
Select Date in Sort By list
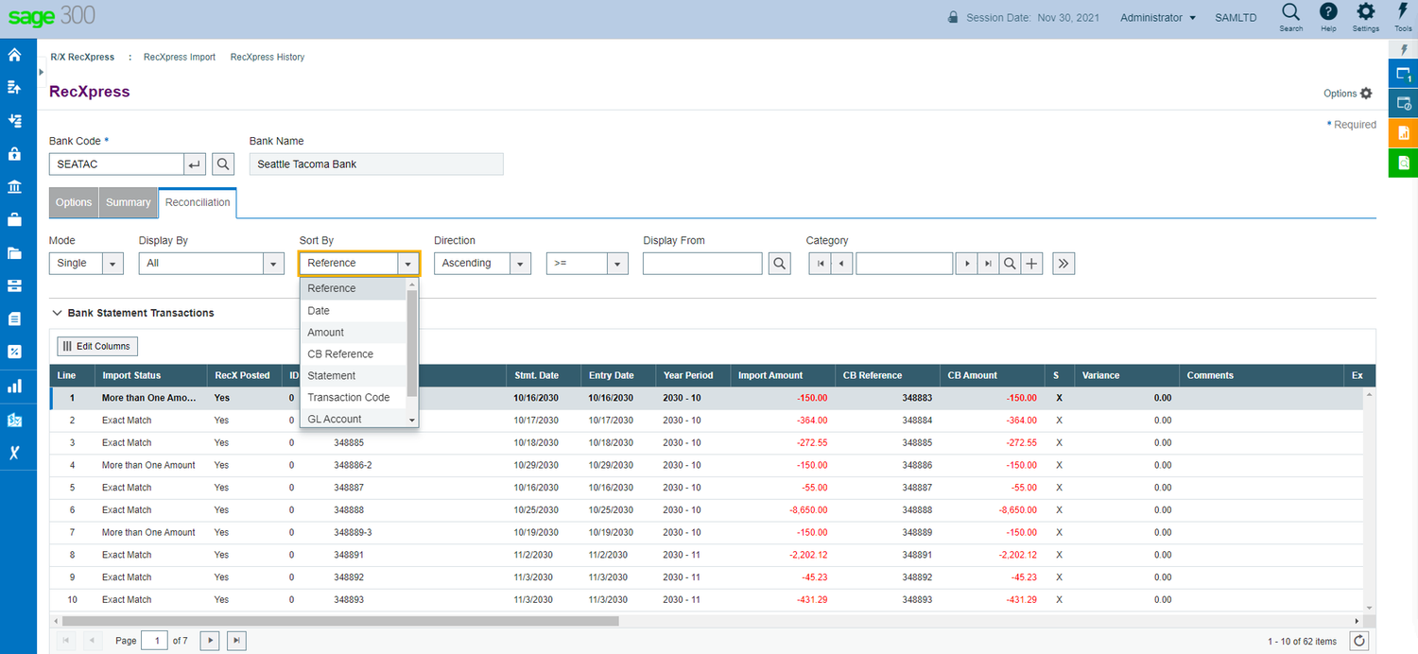tap(354, 310)
